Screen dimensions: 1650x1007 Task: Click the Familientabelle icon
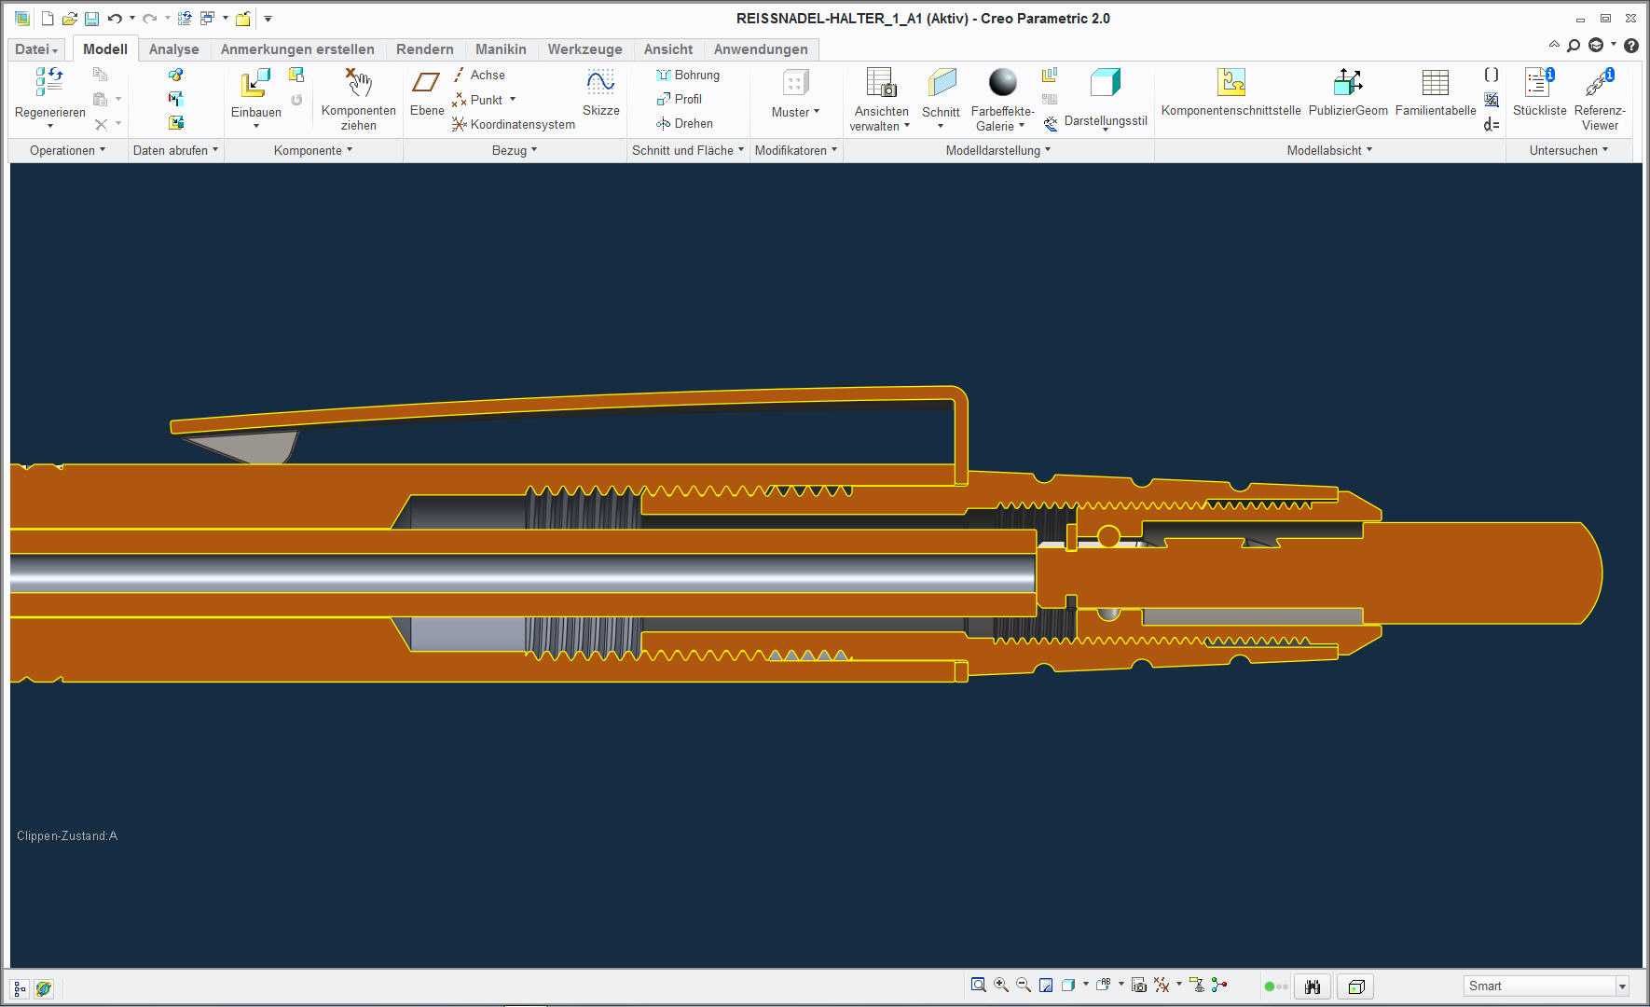pyautogui.click(x=1435, y=83)
